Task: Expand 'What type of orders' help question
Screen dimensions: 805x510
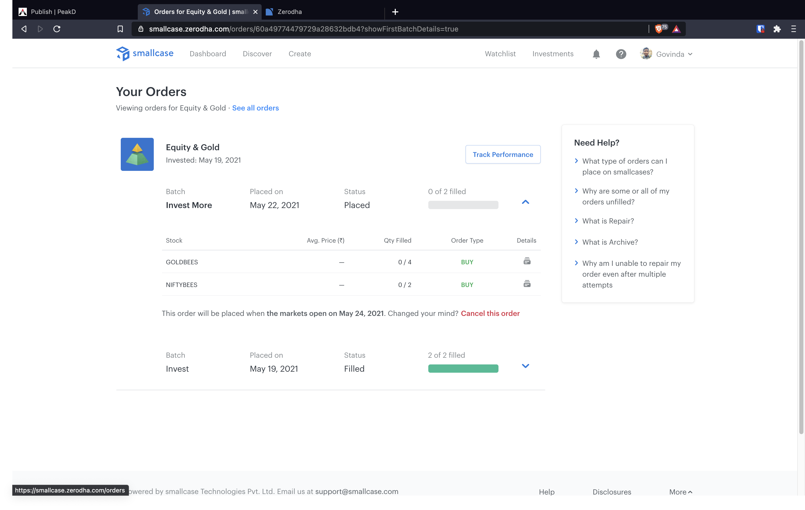Action: click(x=624, y=166)
